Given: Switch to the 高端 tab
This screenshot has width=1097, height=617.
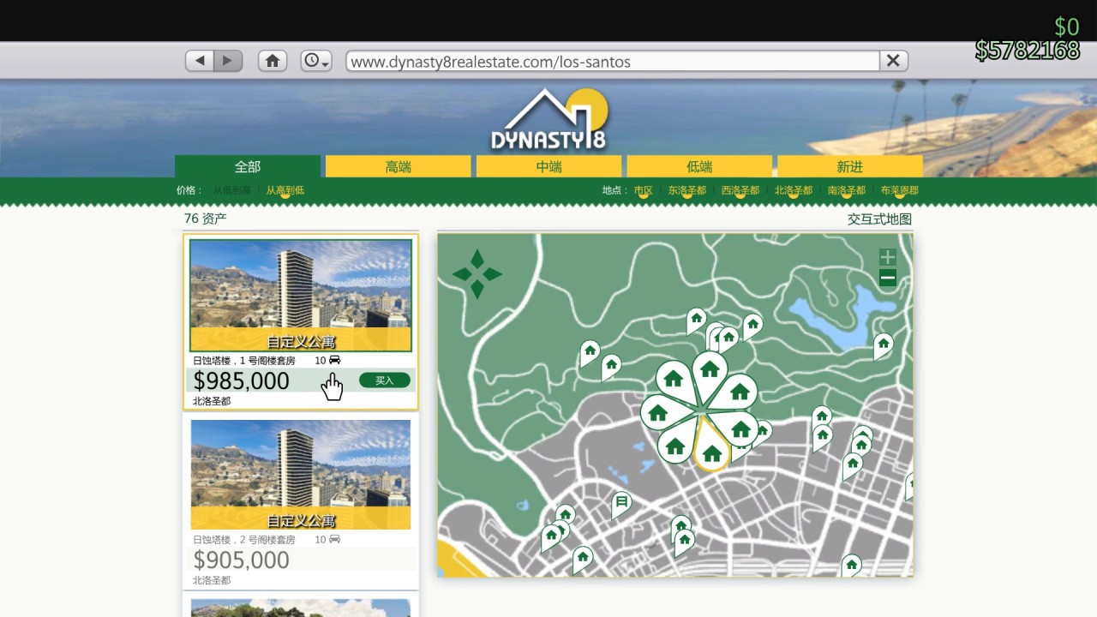Looking at the screenshot, I should pyautogui.click(x=399, y=167).
